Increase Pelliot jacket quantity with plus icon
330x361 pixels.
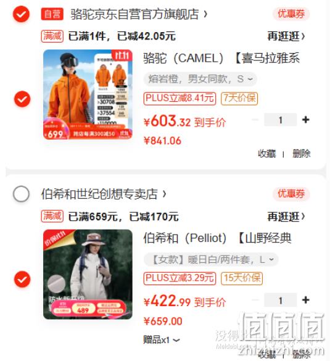(305, 300)
